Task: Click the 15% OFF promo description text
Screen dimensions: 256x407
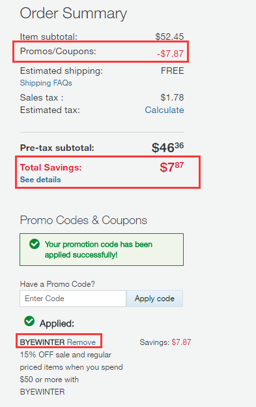Action: click(71, 373)
